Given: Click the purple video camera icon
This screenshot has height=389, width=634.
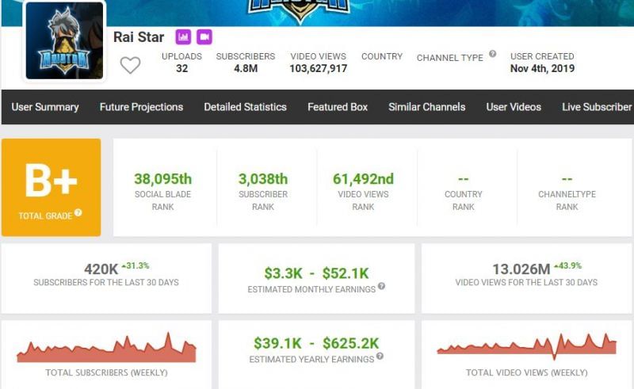Looking at the screenshot, I should coord(204,37).
